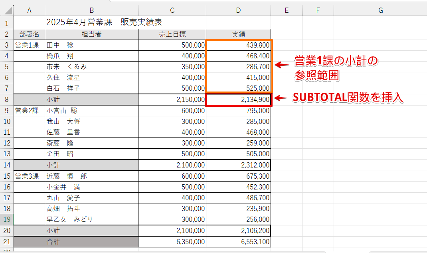Select row 21 header

tap(6, 241)
